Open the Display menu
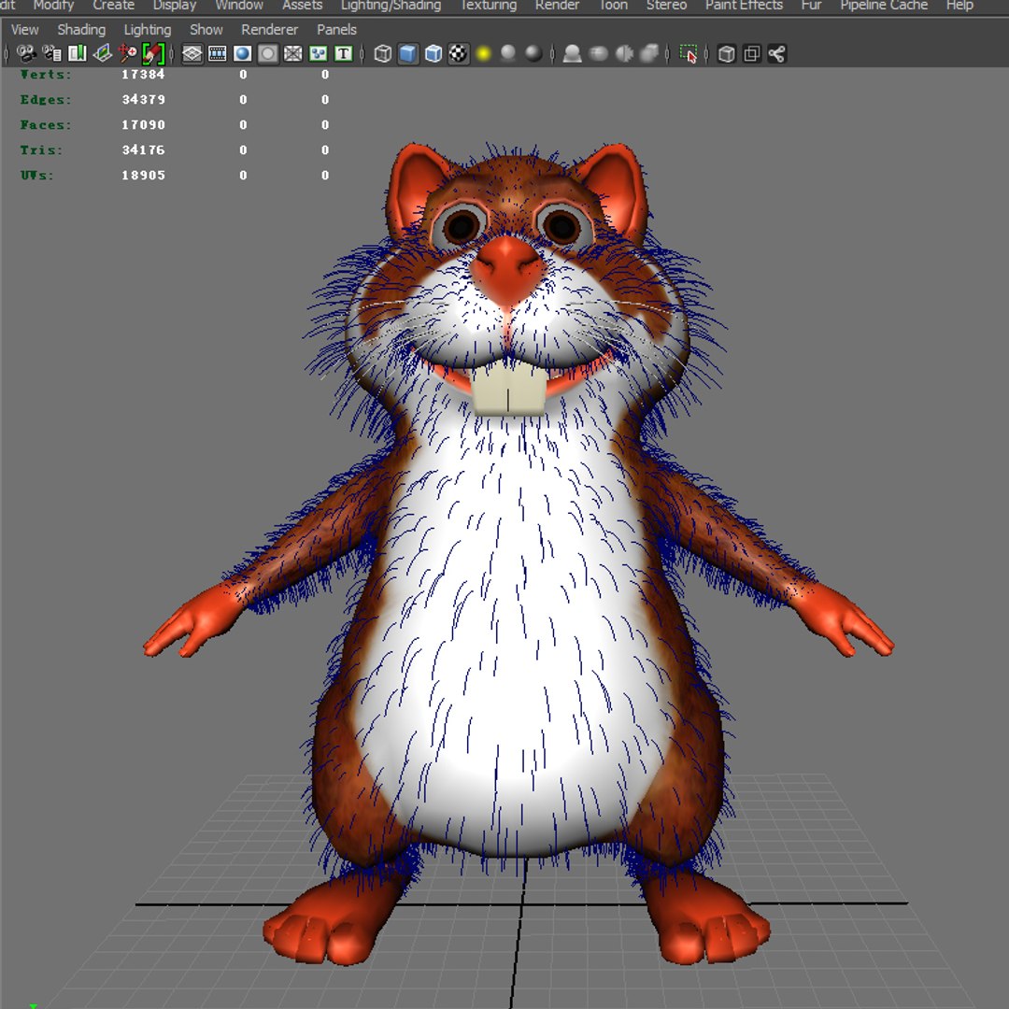Viewport: 1009px width, 1009px height. [x=175, y=6]
